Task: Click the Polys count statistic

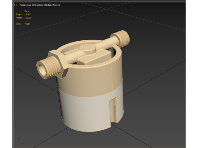Action: (24, 14)
